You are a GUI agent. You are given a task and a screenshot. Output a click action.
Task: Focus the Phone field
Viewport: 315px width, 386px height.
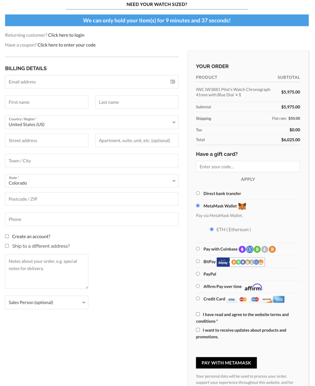(92, 219)
